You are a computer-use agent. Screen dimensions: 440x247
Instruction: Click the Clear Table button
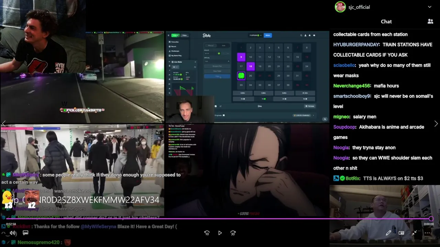click(x=217, y=71)
